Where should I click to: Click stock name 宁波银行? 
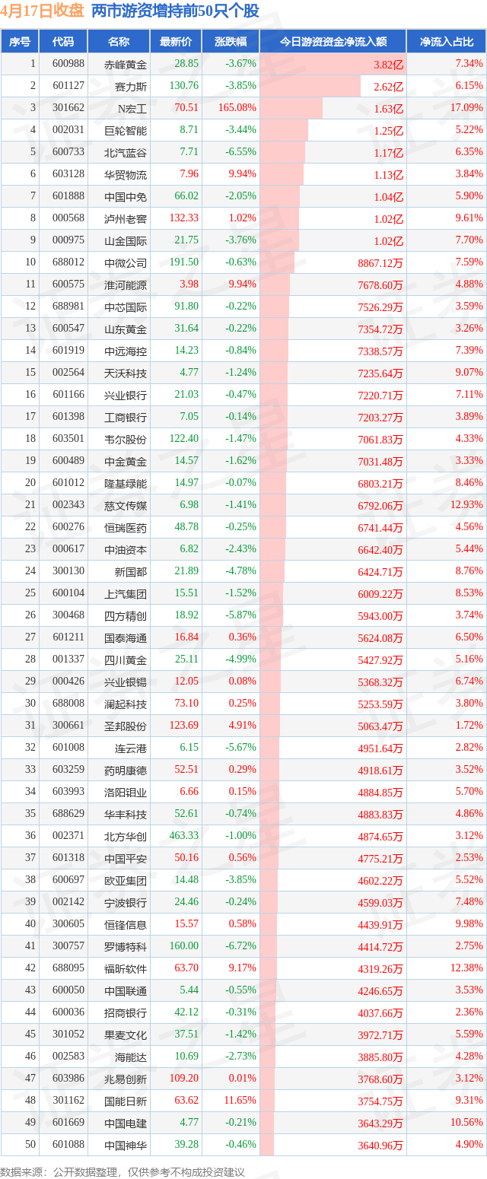[126, 903]
